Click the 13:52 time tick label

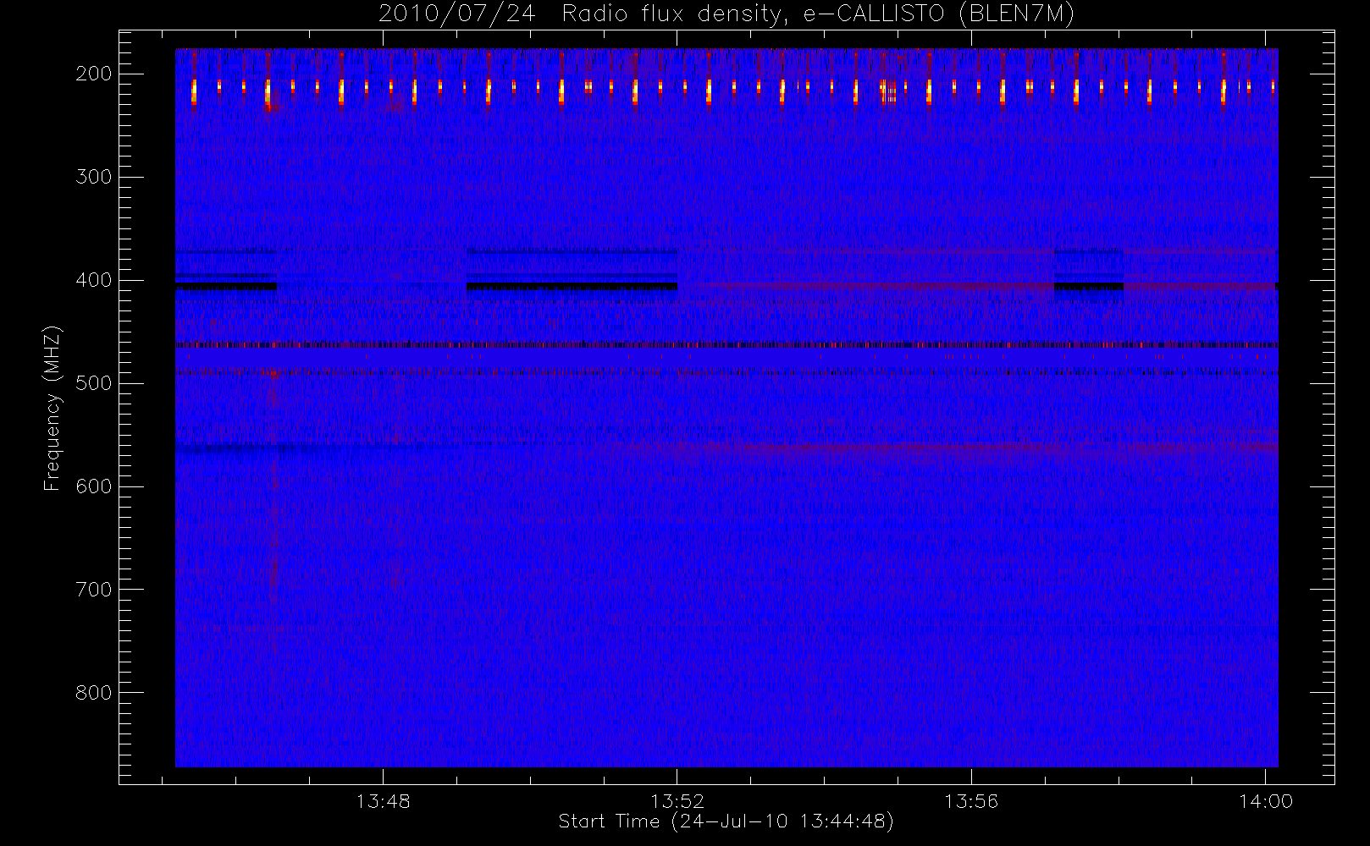677,801
